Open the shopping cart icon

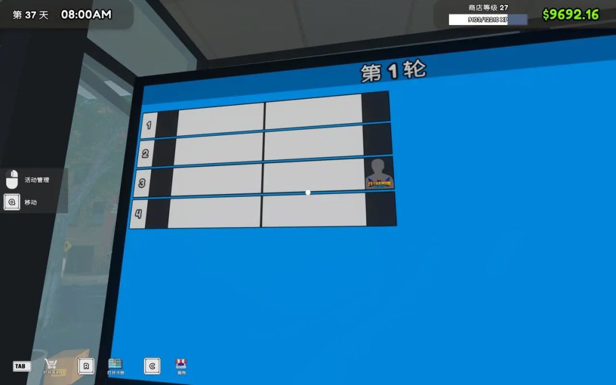click(x=51, y=364)
